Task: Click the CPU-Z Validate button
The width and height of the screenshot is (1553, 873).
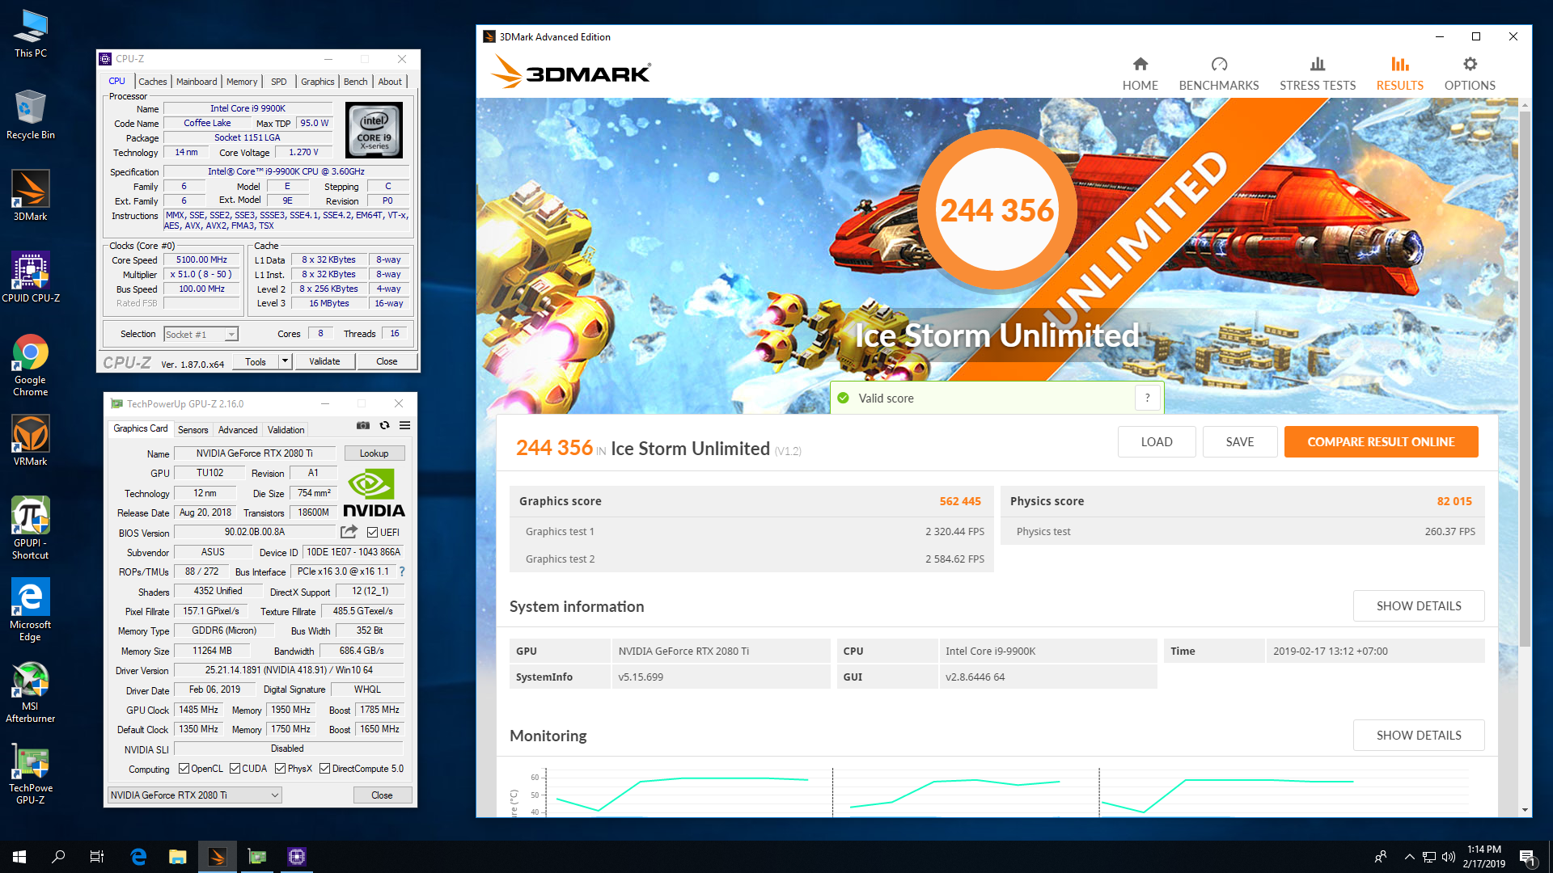Action: click(324, 361)
